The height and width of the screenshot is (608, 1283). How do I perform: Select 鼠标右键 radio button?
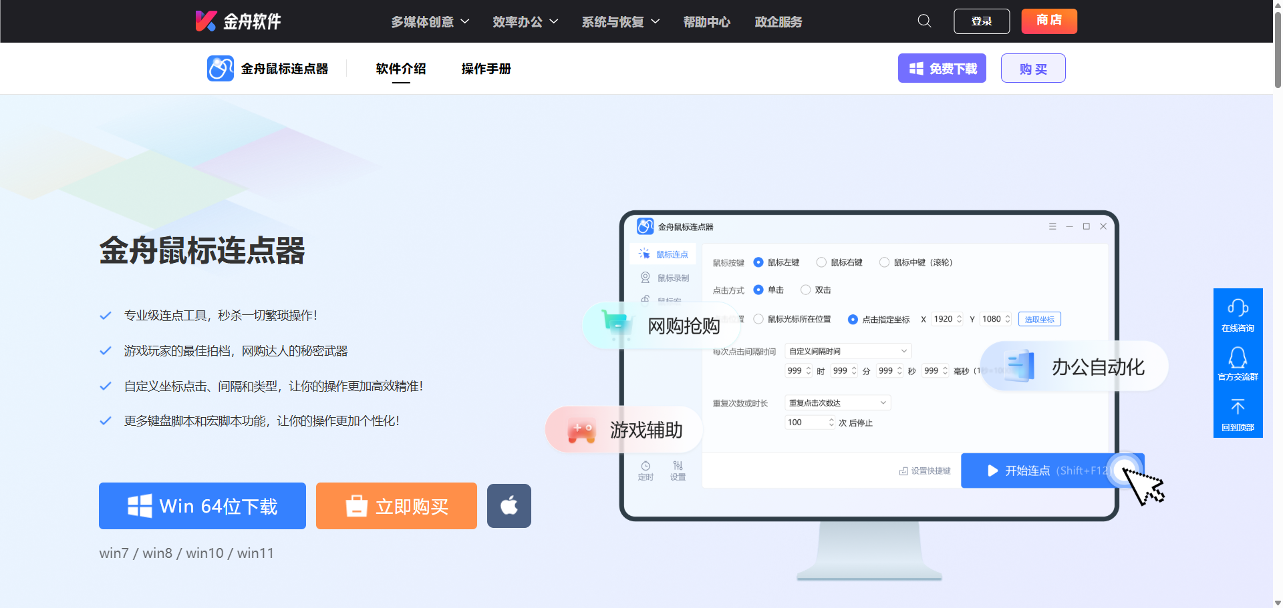click(x=821, y=262)
